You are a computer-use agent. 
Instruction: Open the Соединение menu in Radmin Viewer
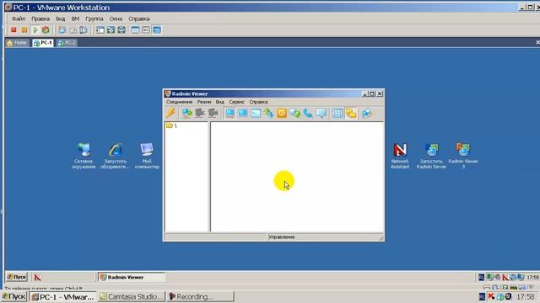point(179,102)
